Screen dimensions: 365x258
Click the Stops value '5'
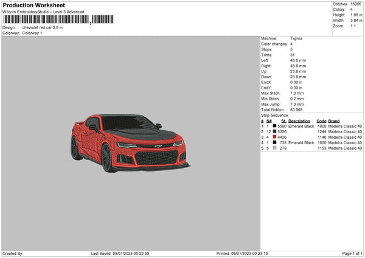tap(291, 49)
